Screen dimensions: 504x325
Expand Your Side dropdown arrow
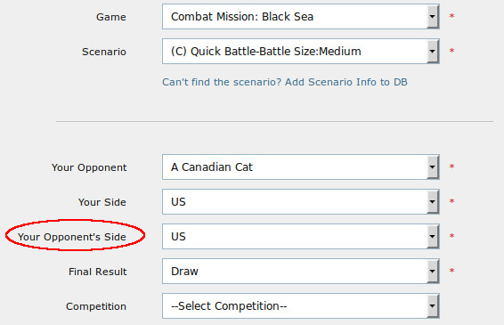point(433,202)
